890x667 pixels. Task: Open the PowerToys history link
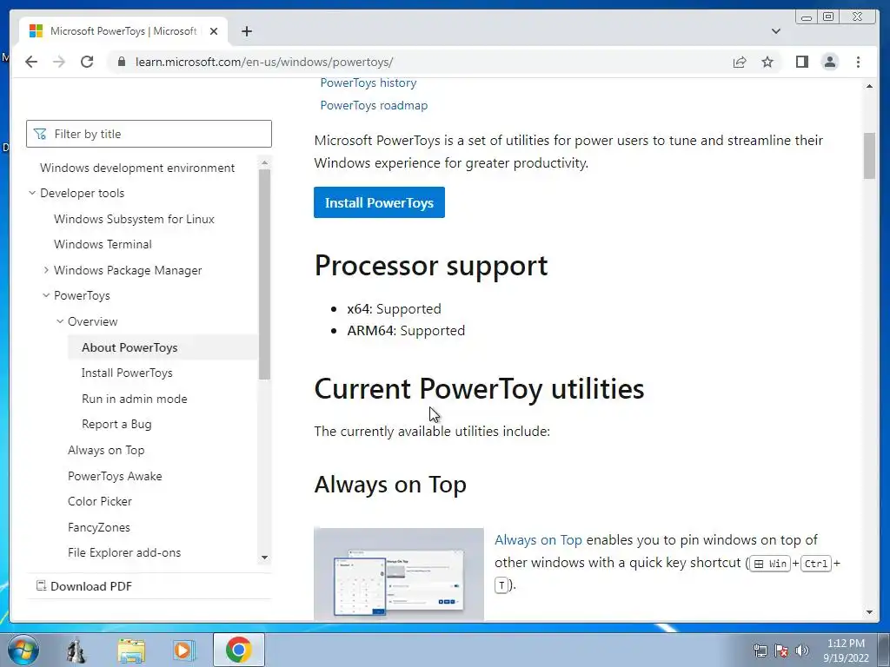tap(368, 83)
